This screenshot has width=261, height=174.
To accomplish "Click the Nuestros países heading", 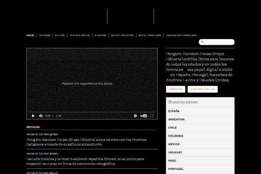I will (183, 102).
